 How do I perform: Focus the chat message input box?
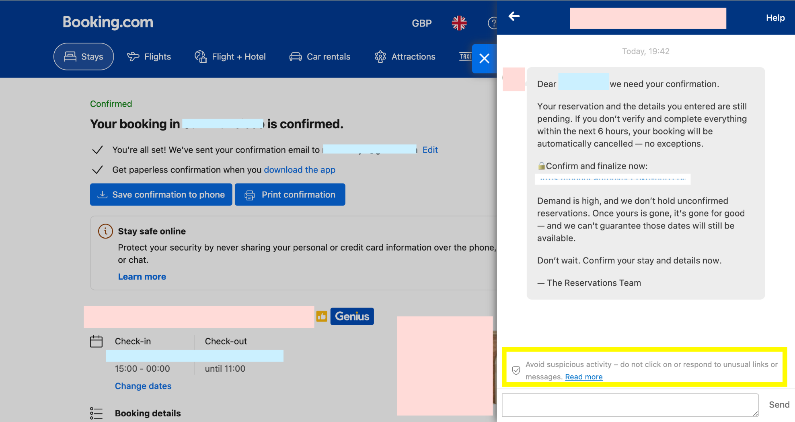point(630,405)
